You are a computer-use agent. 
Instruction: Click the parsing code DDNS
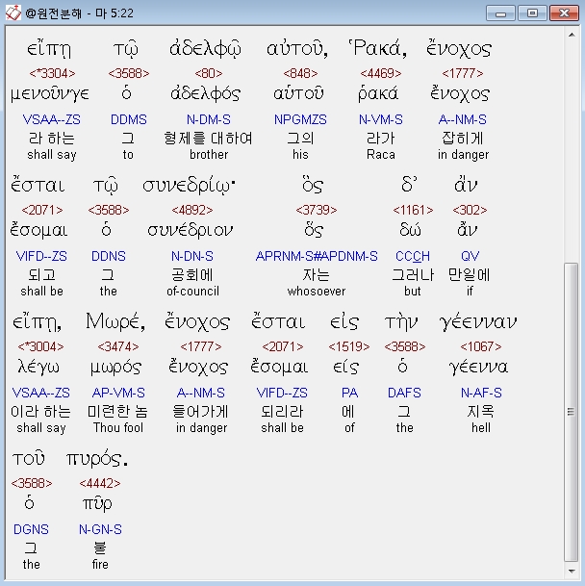click(x=109, y=256)
